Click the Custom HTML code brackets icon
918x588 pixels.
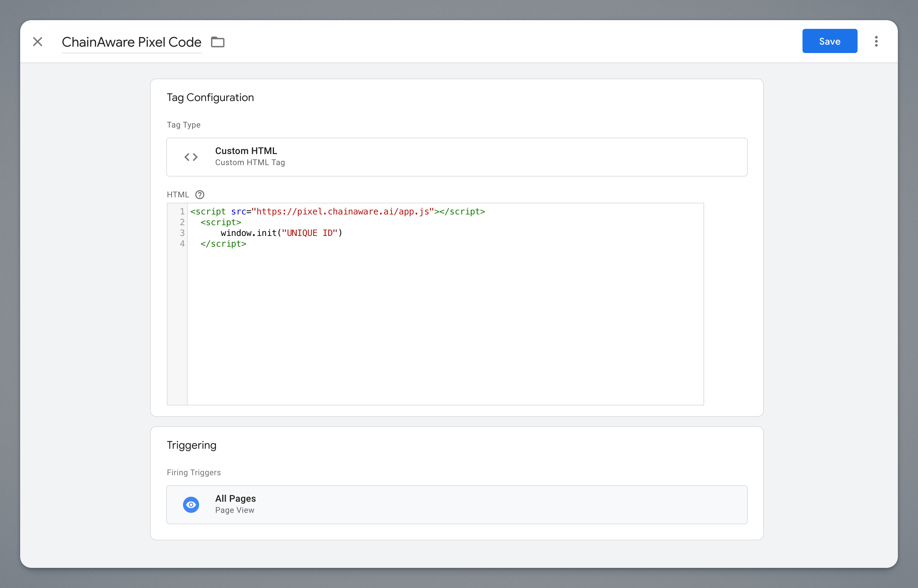pos(191,157)
